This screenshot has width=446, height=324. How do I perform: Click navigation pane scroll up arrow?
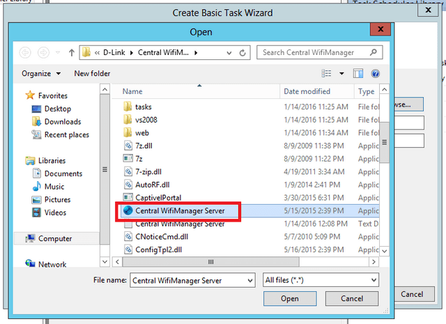[105, 90]
